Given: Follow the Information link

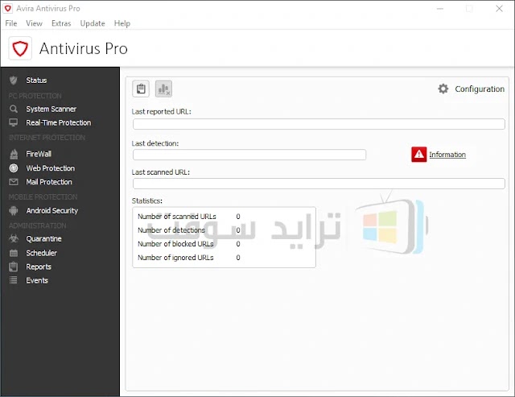Looking at the screenshot, I should [x=447, y=155].
